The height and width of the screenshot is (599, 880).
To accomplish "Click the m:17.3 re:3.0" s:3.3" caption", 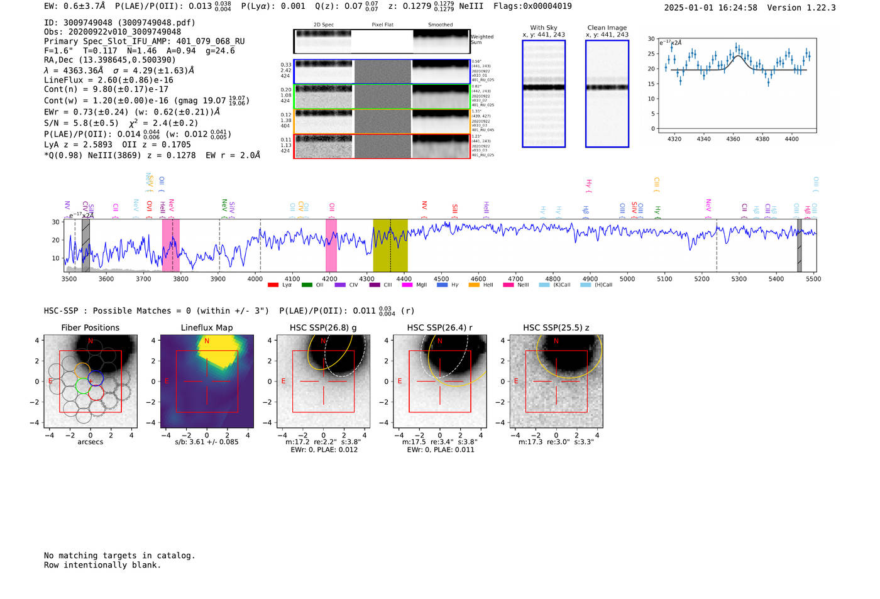I will pyautogui.click(x=556, y=442).
